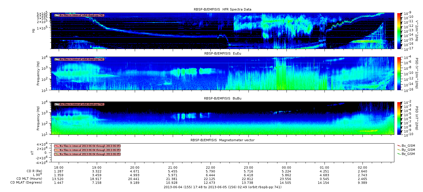The height and width of the screenshot is (192, 423).
Task: Click the date range caption below the plots
Action: 222,187
